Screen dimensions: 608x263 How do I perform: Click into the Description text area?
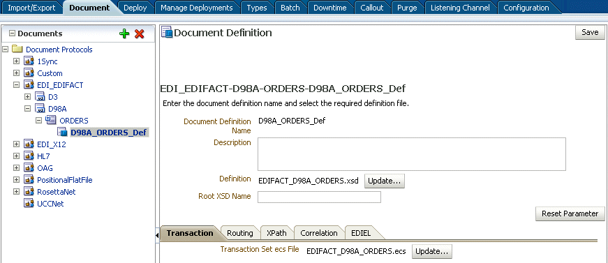coord(411,153)
